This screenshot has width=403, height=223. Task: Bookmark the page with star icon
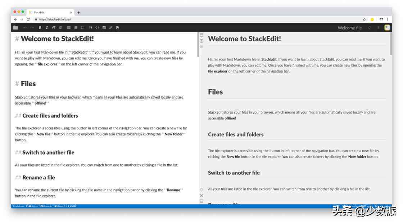364,19
